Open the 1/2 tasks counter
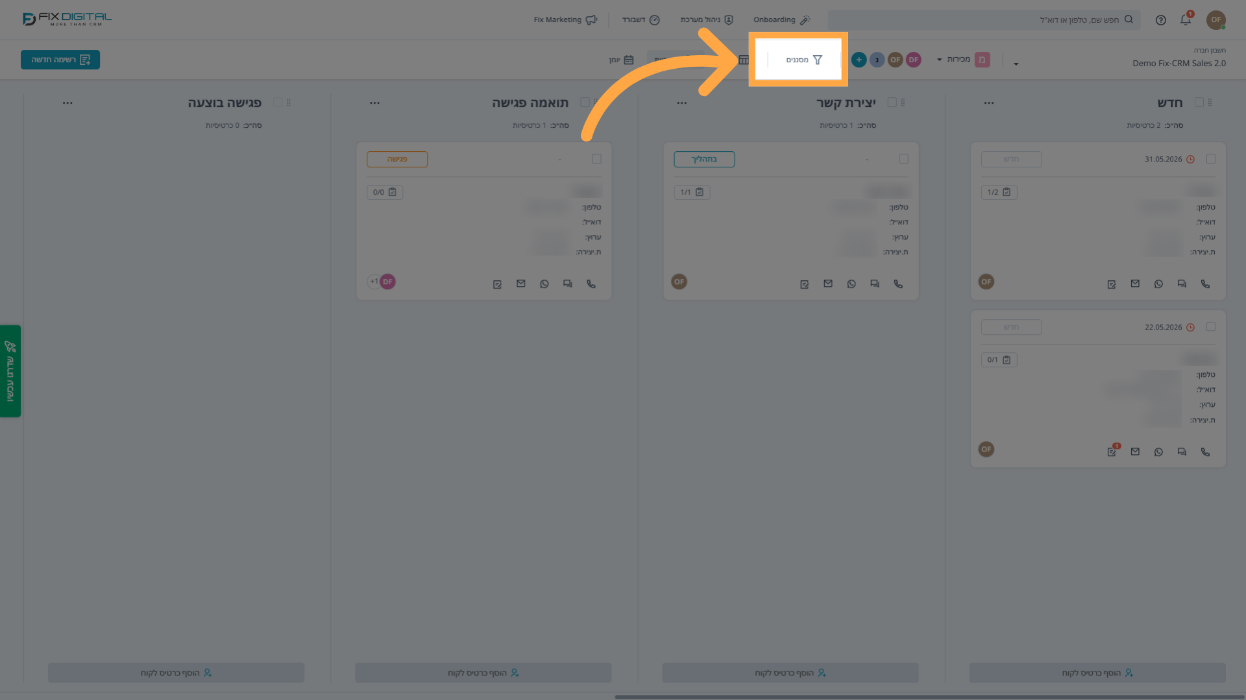The image size is (1246, 700). click(999, 192)
